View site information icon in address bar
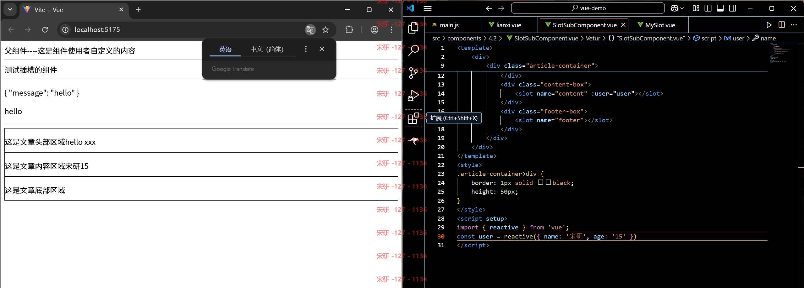Image resolution: width=804 pixels, height=288 pixels. pos(65,30)
